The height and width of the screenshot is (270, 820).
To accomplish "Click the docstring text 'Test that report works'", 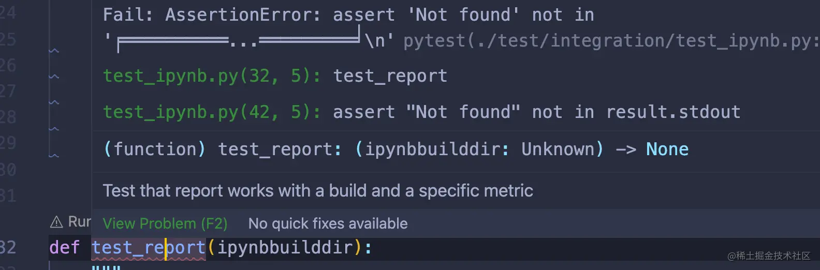I will [x=317, y=191].
